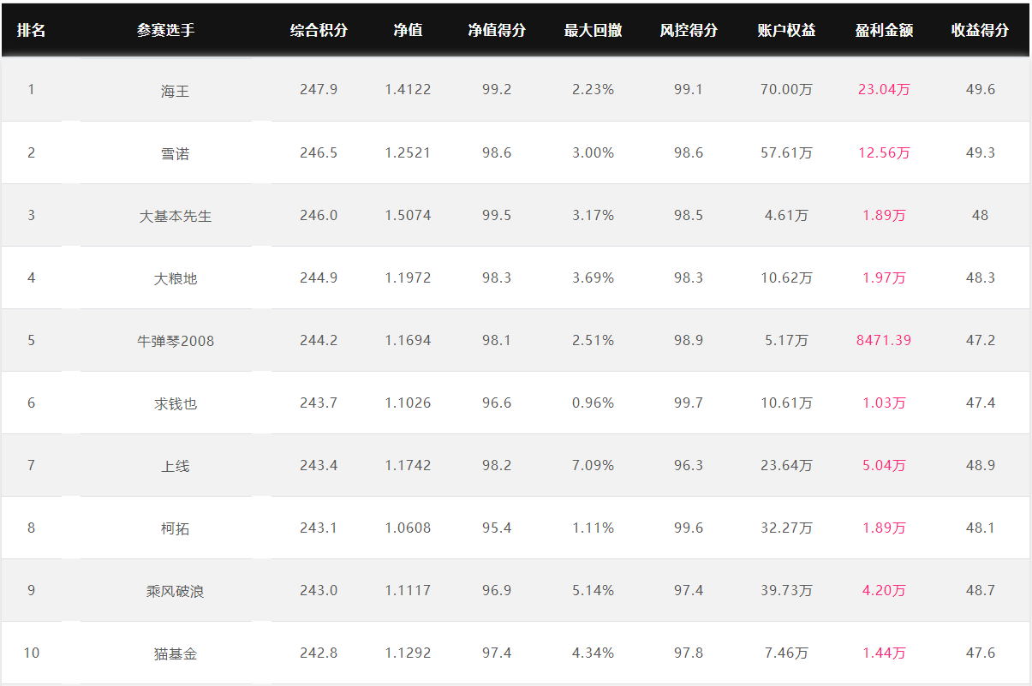Viewport: 1032px width, 686px height.
Task: Click 柯拓's profit 1.89万
Action: (884, 528)
